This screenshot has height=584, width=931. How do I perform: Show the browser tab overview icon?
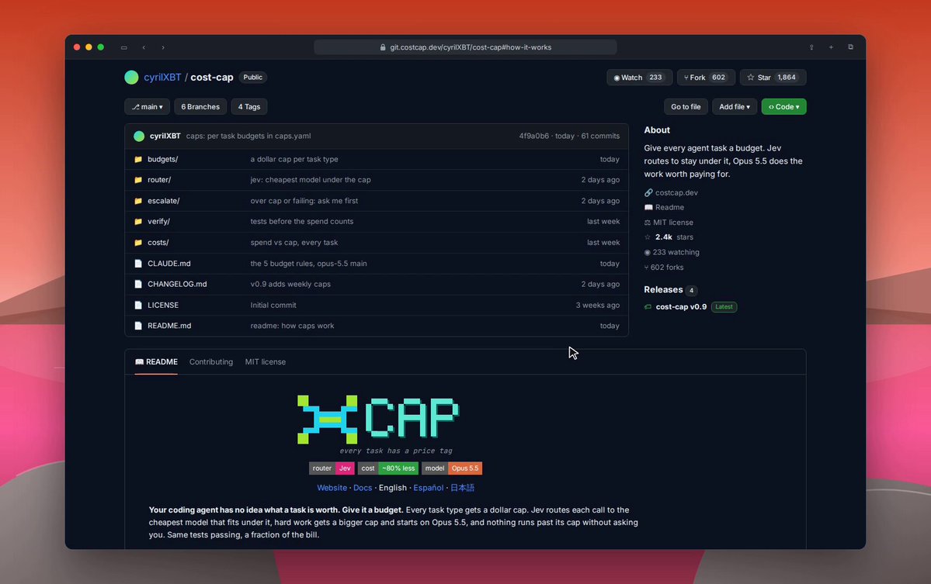tap(850, 47)
